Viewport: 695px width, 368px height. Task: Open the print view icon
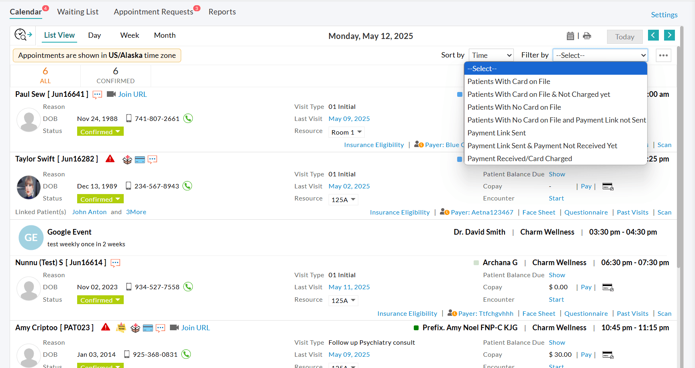[587, 36]
